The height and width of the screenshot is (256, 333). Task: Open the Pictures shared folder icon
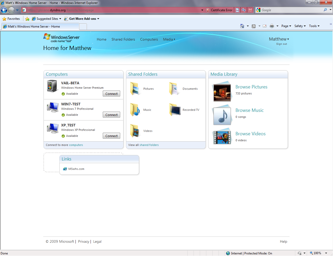(135, 89)
